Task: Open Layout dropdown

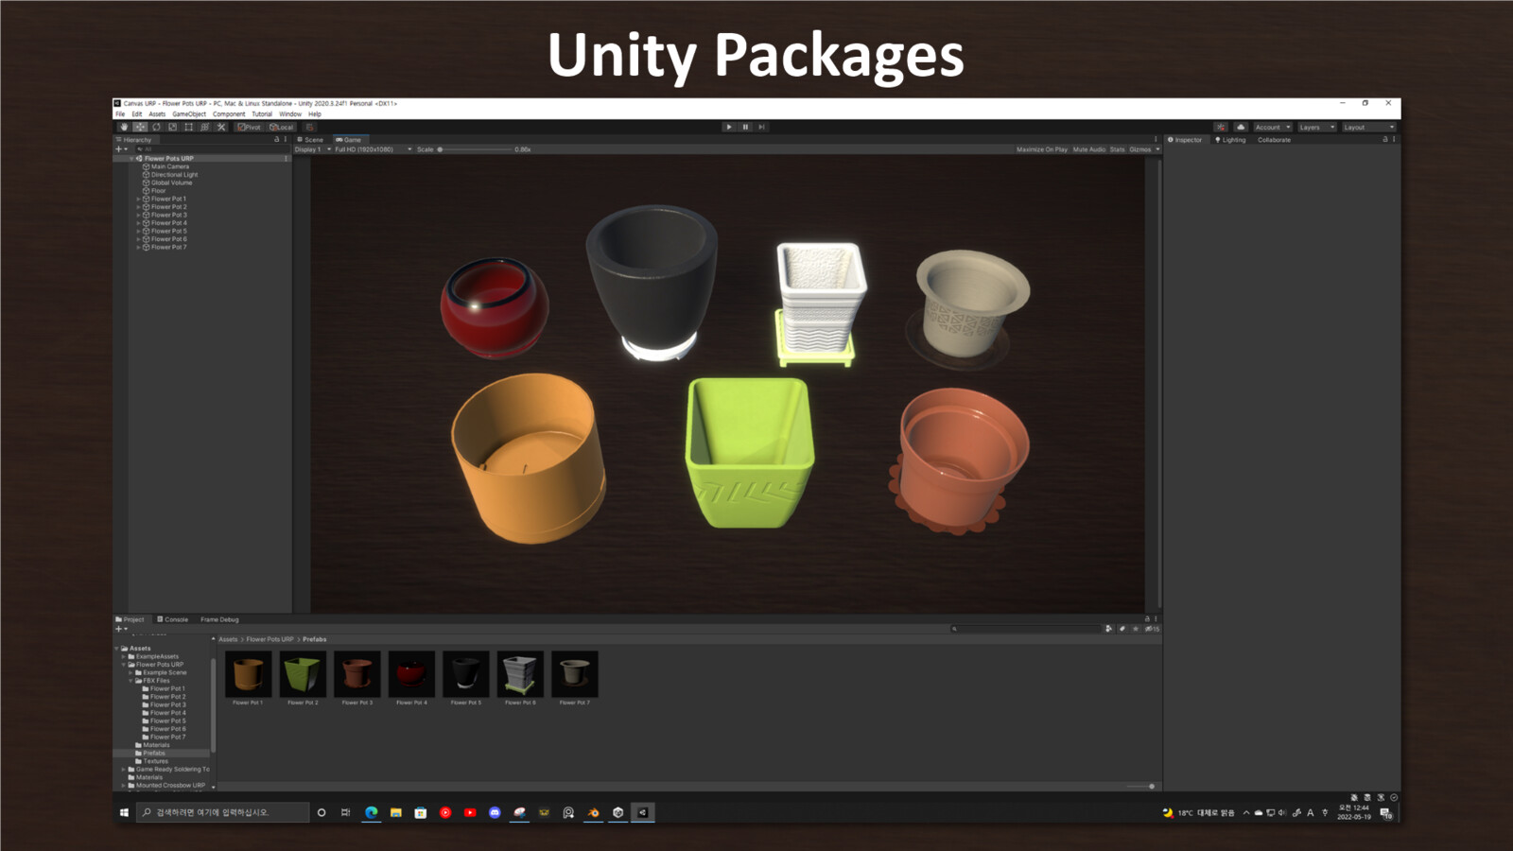Action: (1368, 127)
